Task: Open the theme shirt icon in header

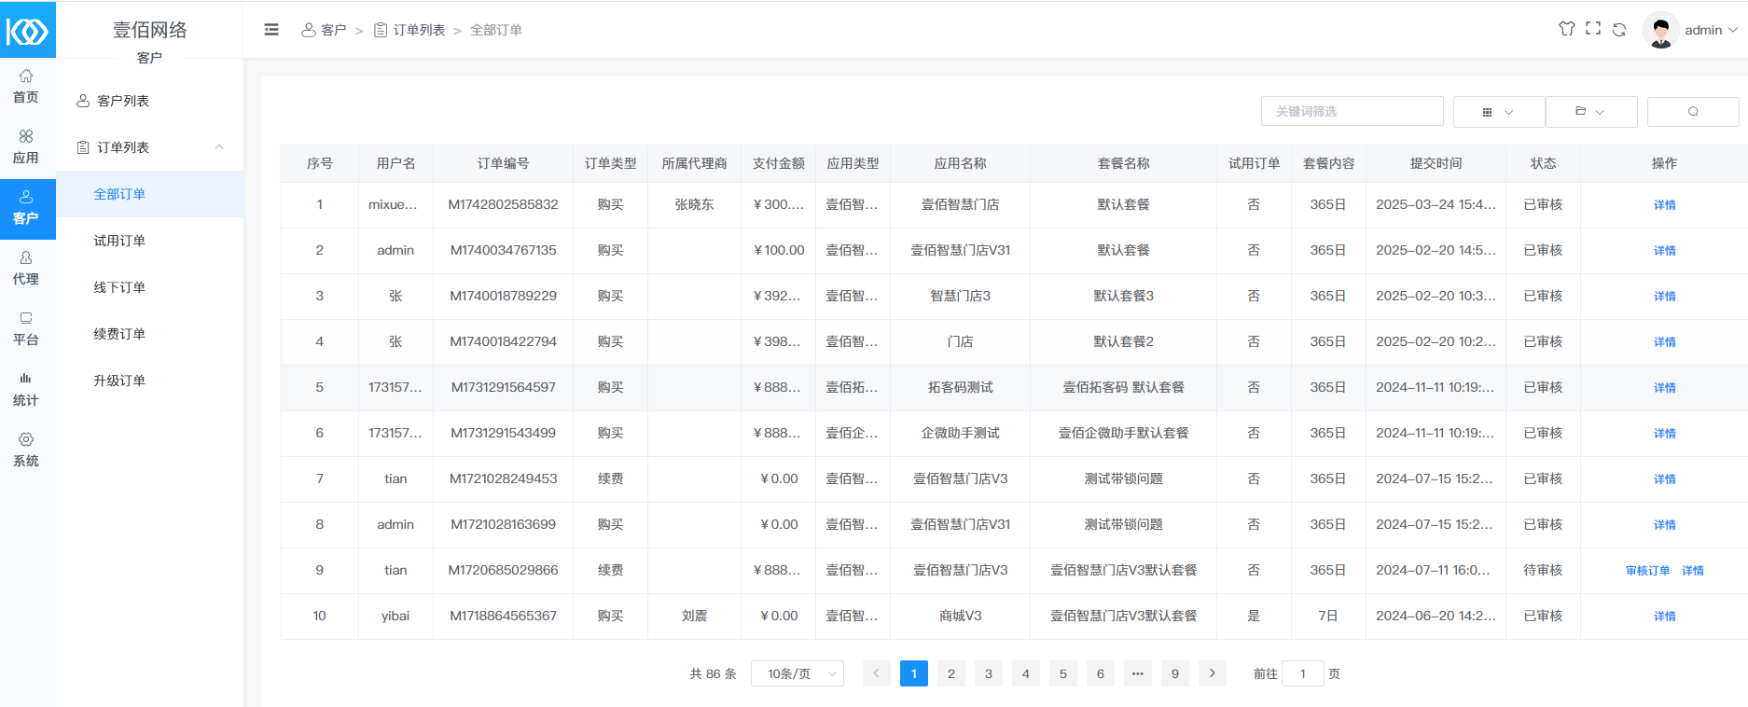Action: (x=1567, y=29)
